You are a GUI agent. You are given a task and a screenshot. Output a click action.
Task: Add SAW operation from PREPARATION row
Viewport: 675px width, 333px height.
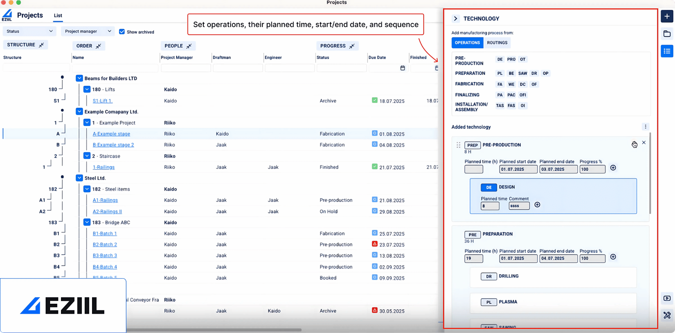(x=523, y=73)
